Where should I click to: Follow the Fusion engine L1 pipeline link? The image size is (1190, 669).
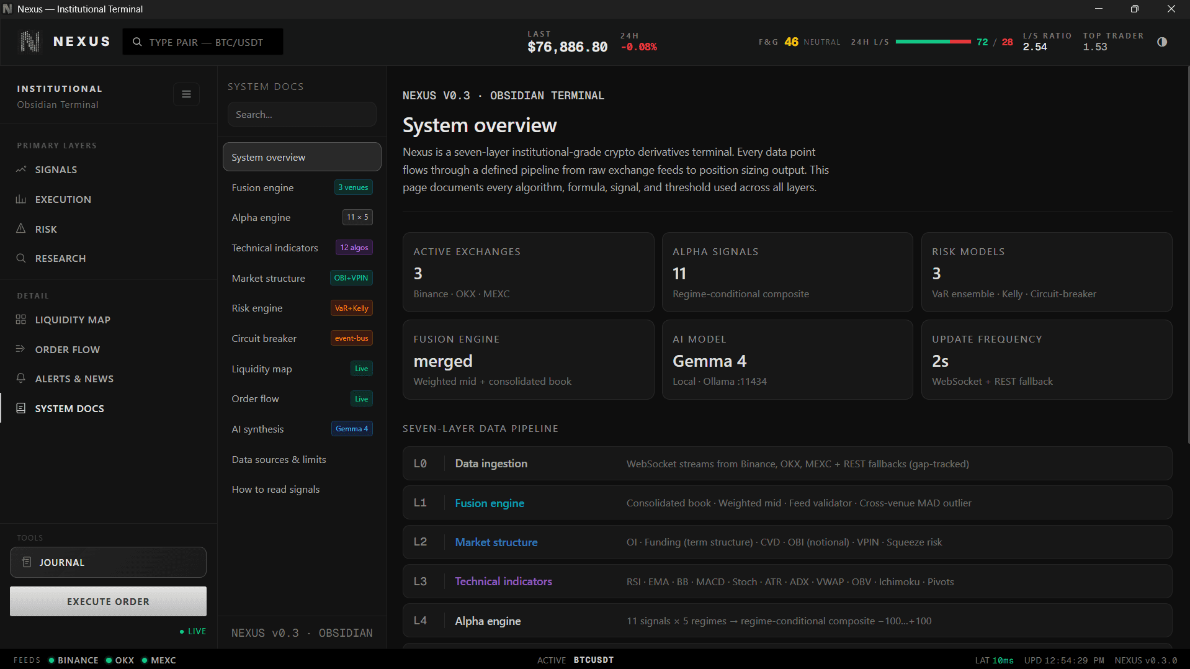(x=490, y=503)
